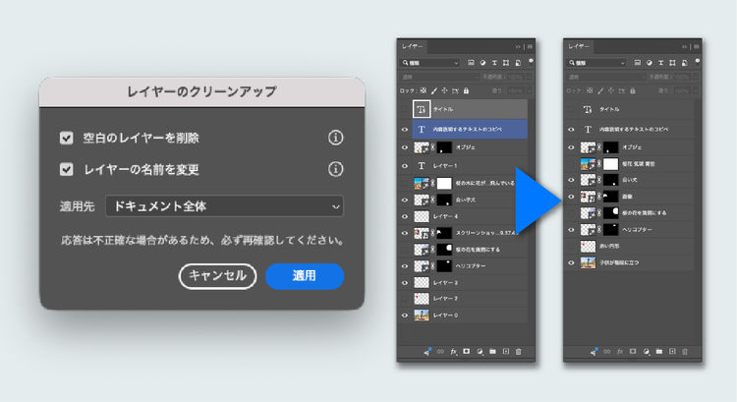Screen dimensions: 737x402
Task: Click delete layer trash icon in left panel
Action: pos(519,351)
